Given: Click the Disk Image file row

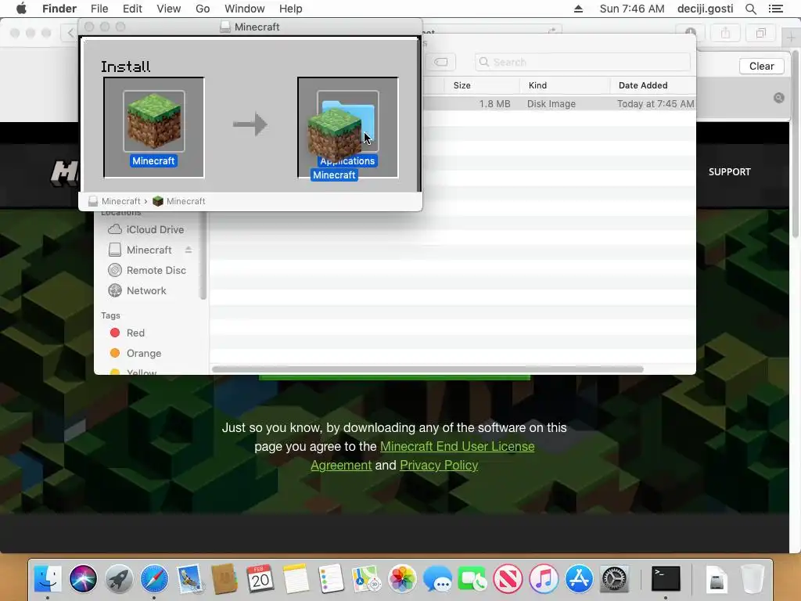Looking at the screenshot, I should (x=559, y=104).
